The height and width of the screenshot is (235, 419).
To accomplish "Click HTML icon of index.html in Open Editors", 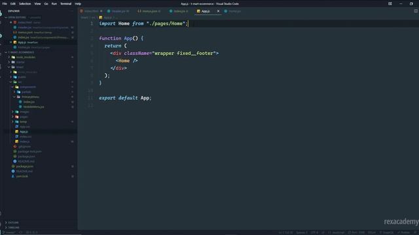I will pyautogui.click(x=15, y=22).
